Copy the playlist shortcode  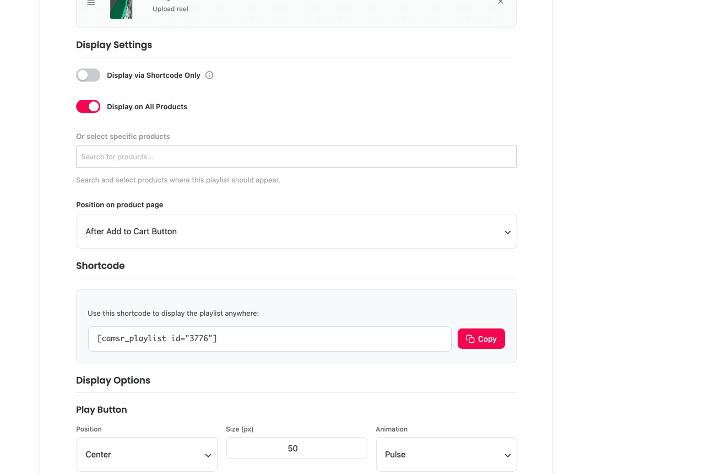click(x=481, y=339)
